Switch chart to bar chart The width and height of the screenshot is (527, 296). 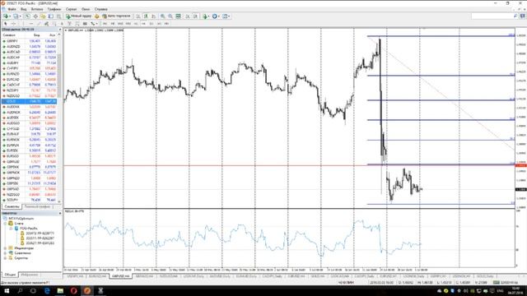click(x=138, y=16)
